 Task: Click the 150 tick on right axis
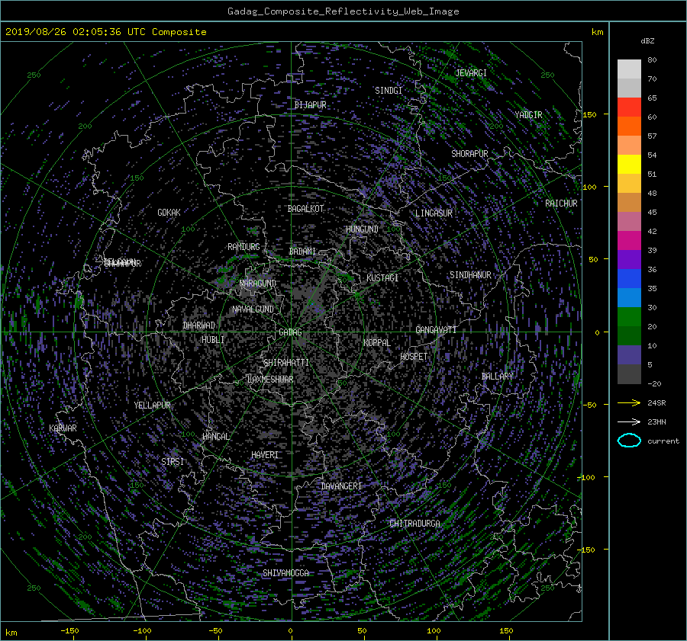(x=590, y=114)
